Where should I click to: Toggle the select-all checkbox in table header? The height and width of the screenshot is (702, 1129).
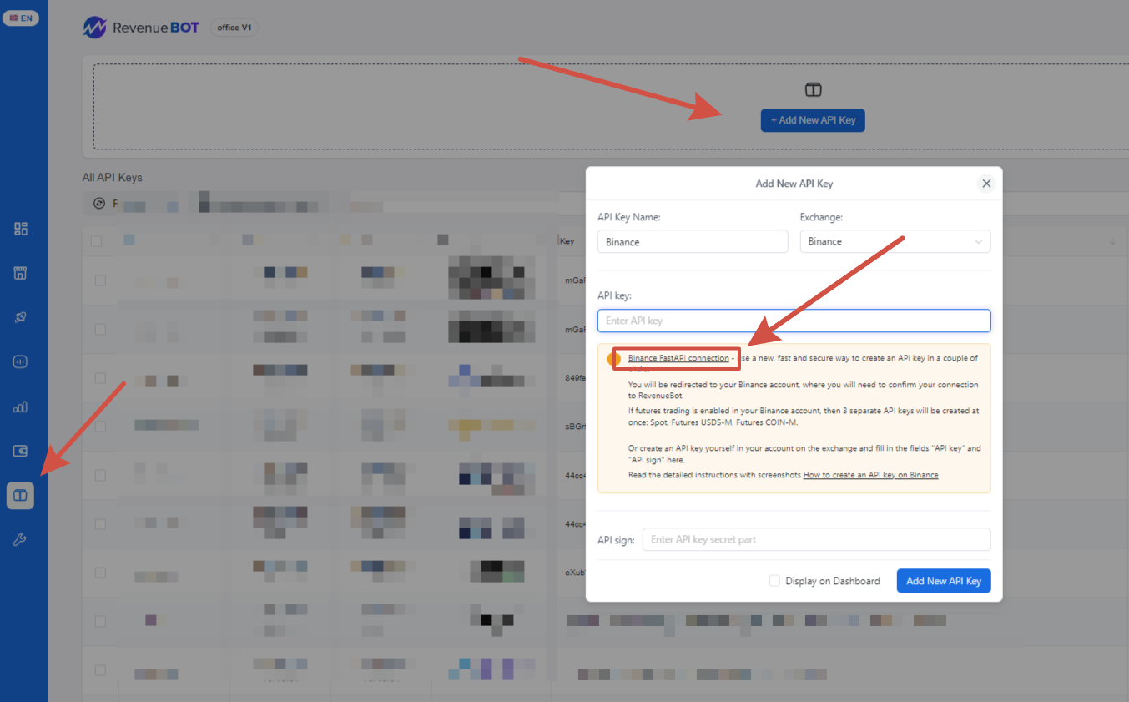click(97, 241)
